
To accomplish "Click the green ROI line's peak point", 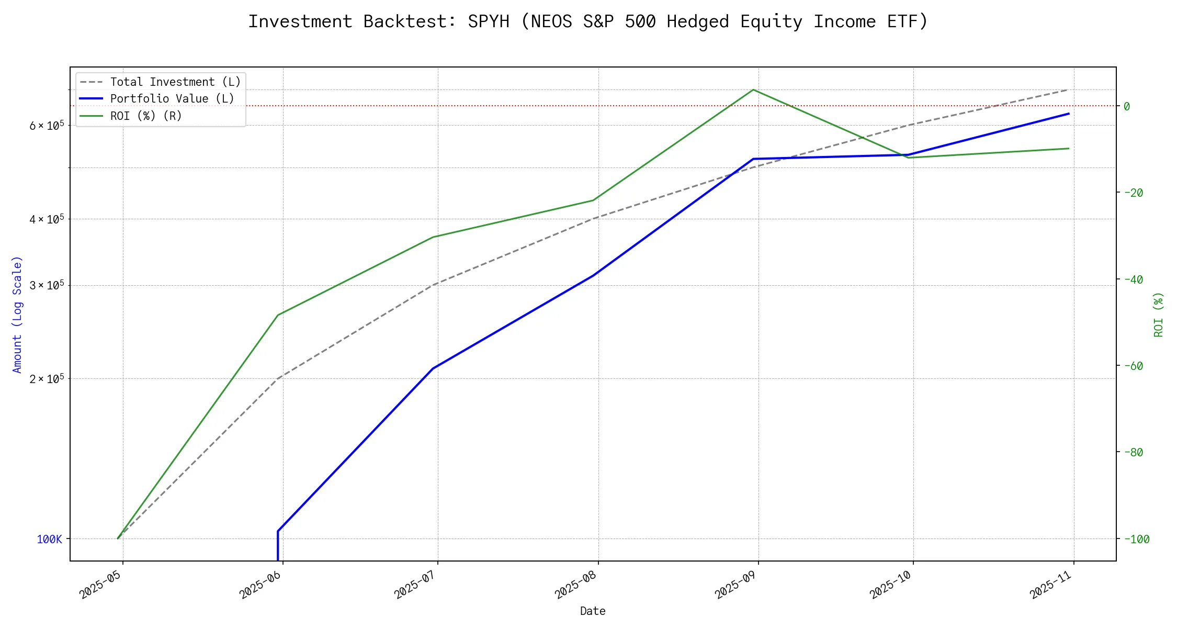I will pyautogui.click(x=753, y=90).
